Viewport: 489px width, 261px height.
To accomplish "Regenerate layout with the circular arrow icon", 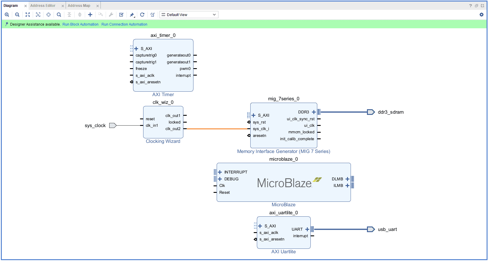I will coord(142,15).
